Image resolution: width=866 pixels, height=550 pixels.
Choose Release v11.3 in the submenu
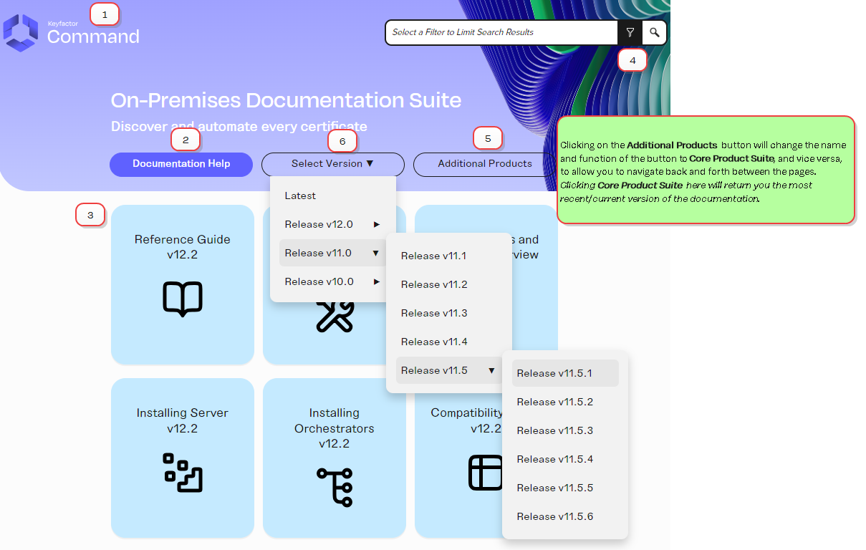click(x=434, y=313)
